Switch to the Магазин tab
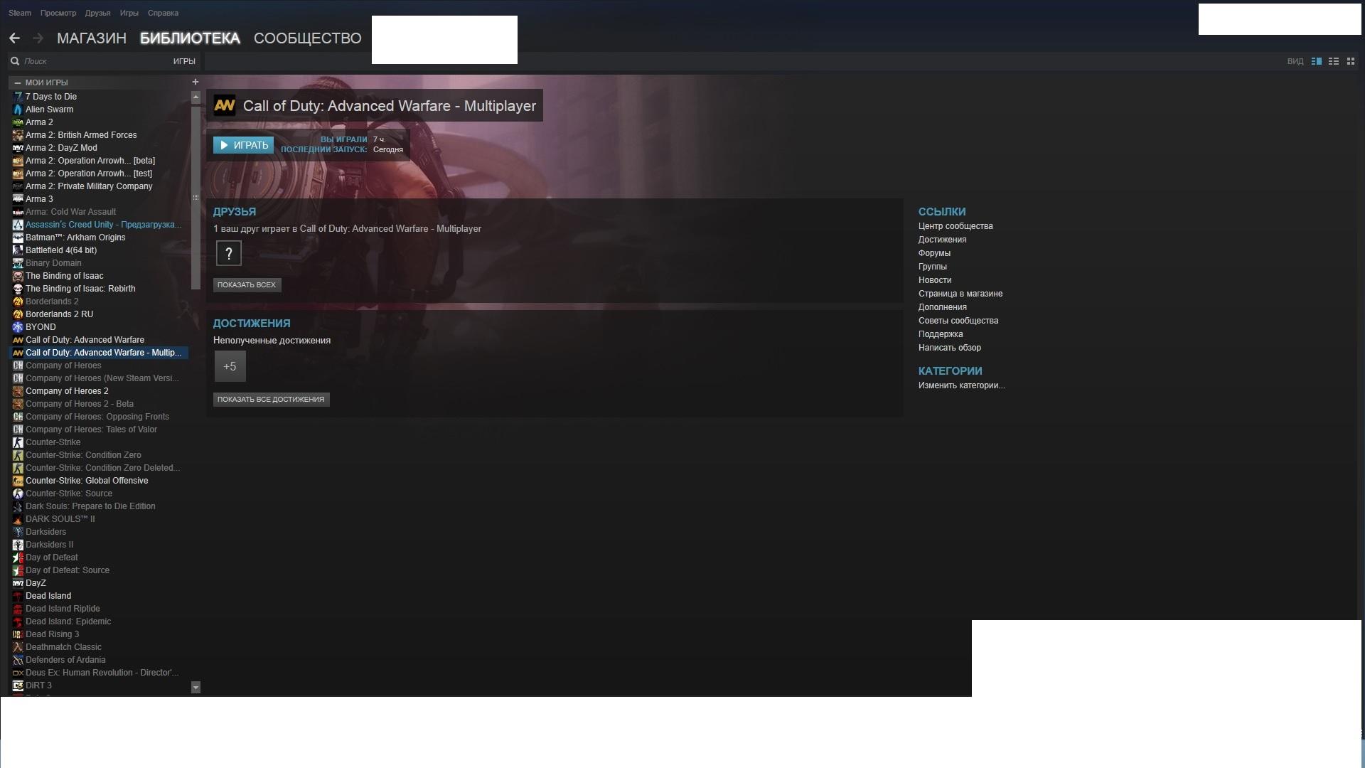1365x768 pixels. click(x=92, y=38)
